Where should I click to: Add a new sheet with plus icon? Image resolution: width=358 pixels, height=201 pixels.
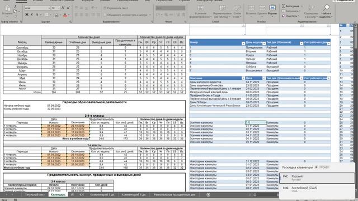coord(208,195)
